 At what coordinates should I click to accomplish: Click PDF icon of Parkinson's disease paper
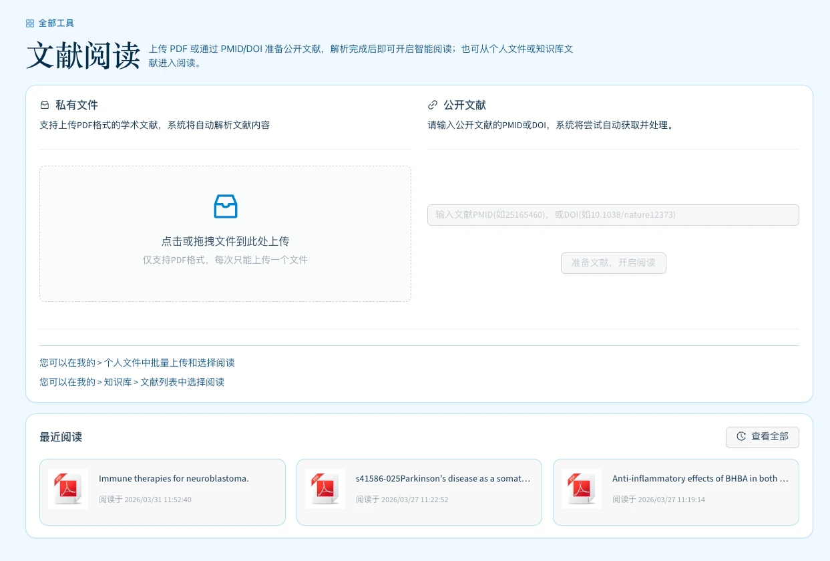click(325, 490)
